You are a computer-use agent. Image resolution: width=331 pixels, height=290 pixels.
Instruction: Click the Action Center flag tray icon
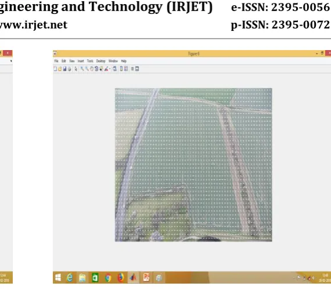(298, 278)
